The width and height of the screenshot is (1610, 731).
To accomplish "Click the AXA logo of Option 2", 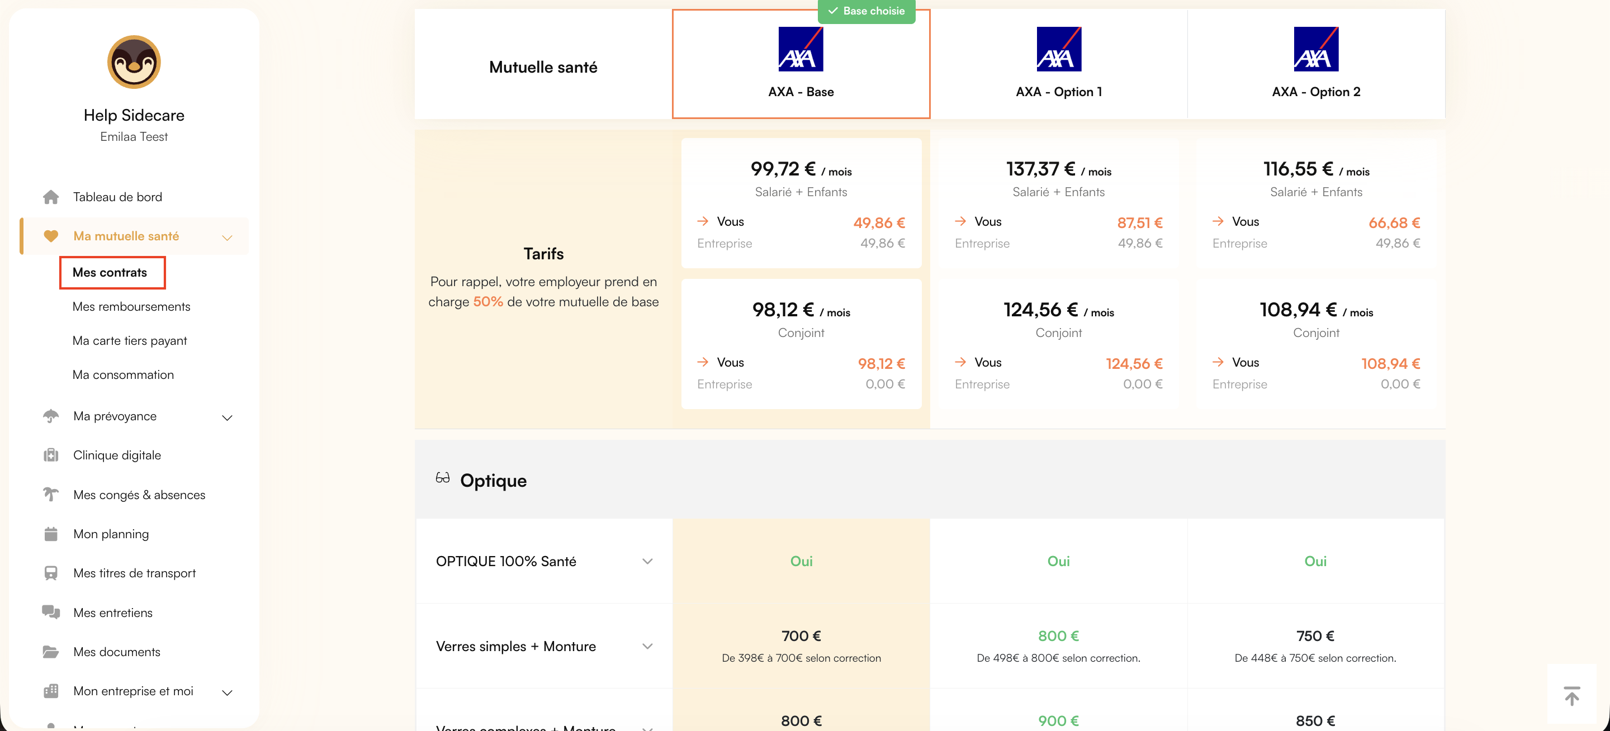I will point(1315,49).
